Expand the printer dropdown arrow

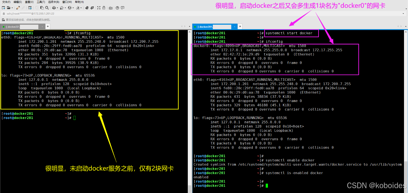pyautogui.click(x=57, y=8)
